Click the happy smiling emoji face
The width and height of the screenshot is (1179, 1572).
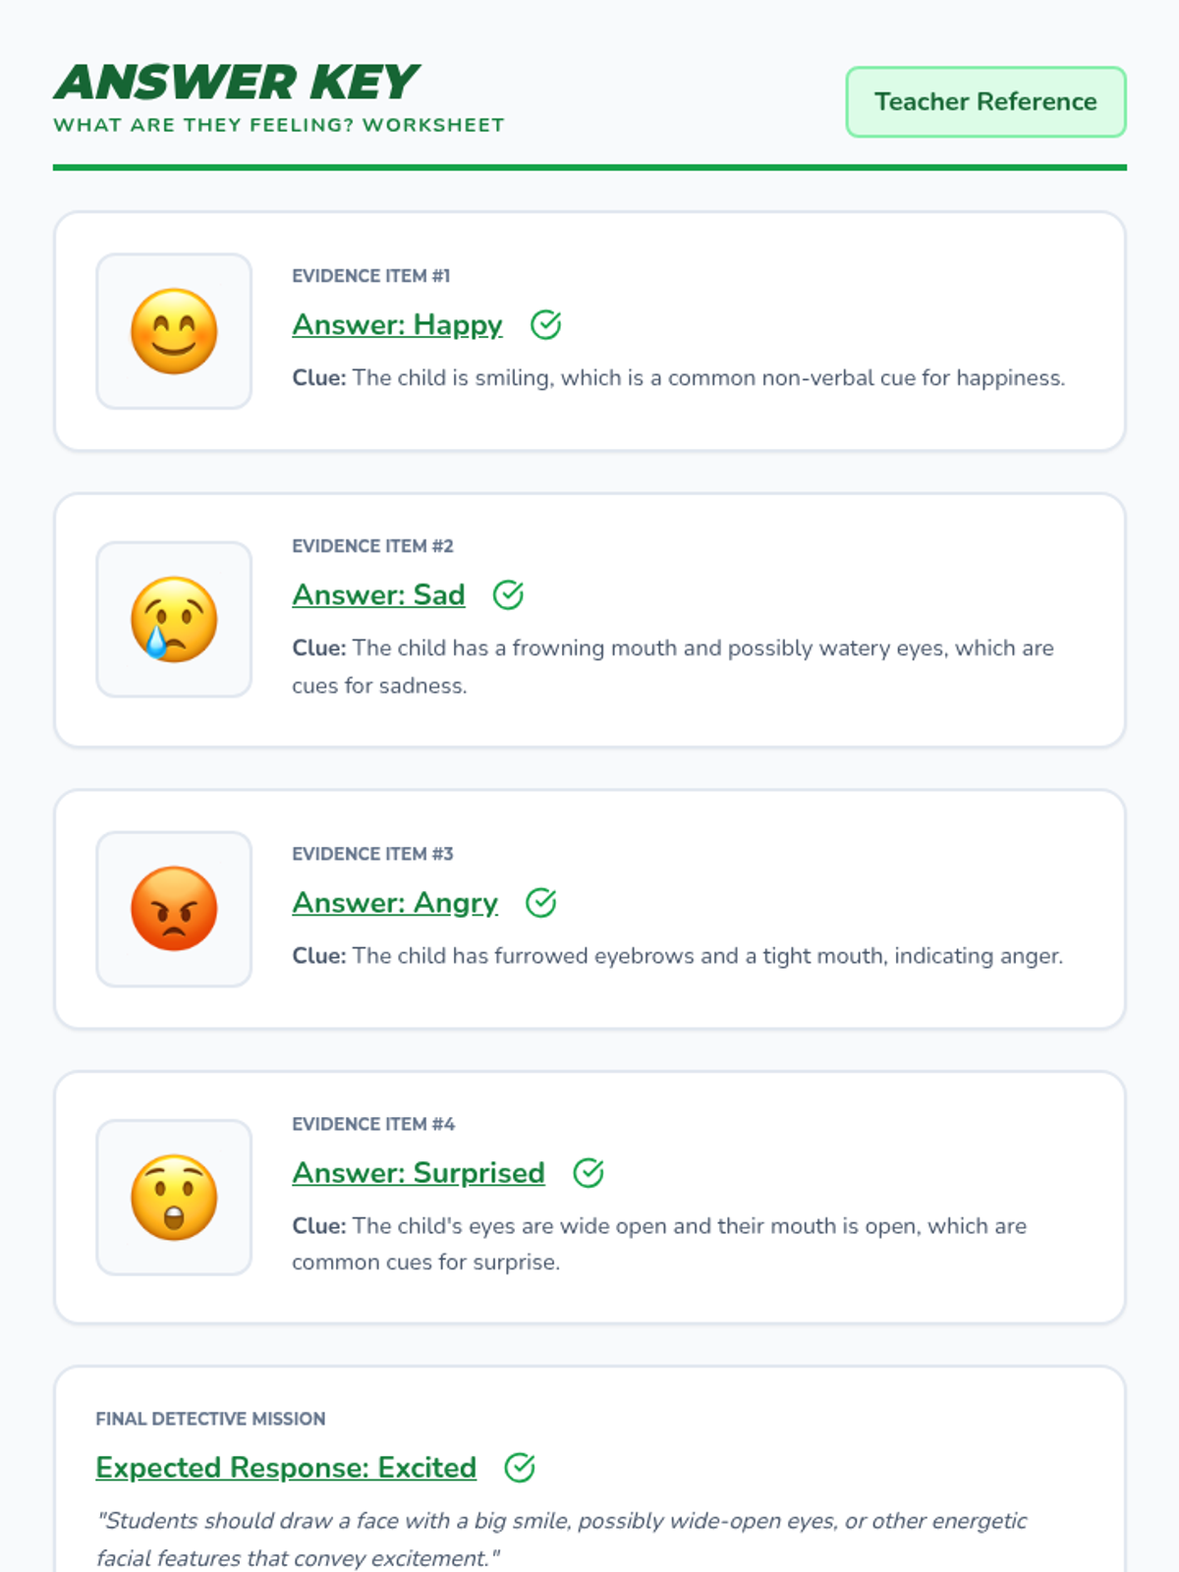[174, 331]
